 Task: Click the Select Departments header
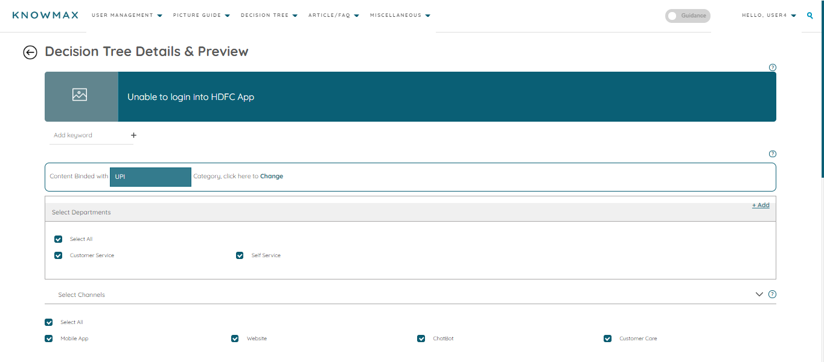point(410,213)
